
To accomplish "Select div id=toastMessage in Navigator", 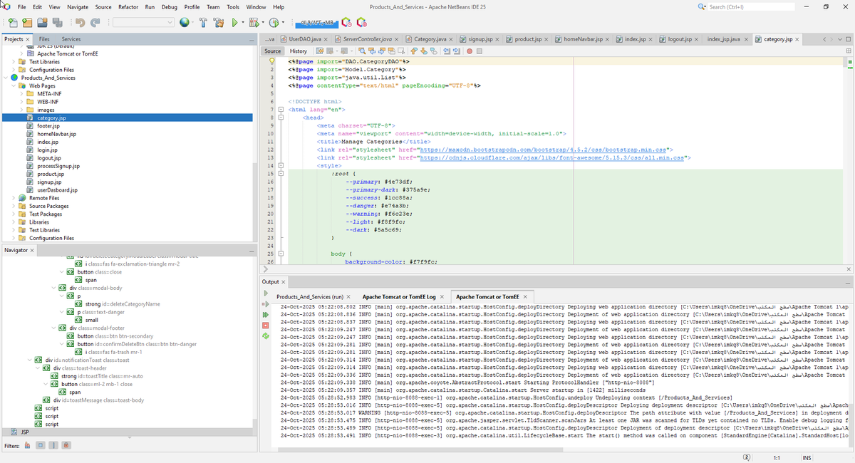I will point(98,400).
